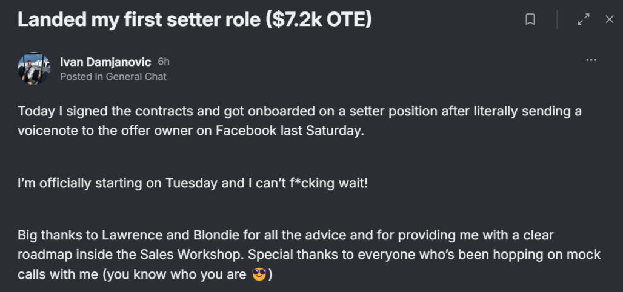This screenshot has width=623, height=292.
Task: Click the 6h post timestamp
Action: (164, 62)
